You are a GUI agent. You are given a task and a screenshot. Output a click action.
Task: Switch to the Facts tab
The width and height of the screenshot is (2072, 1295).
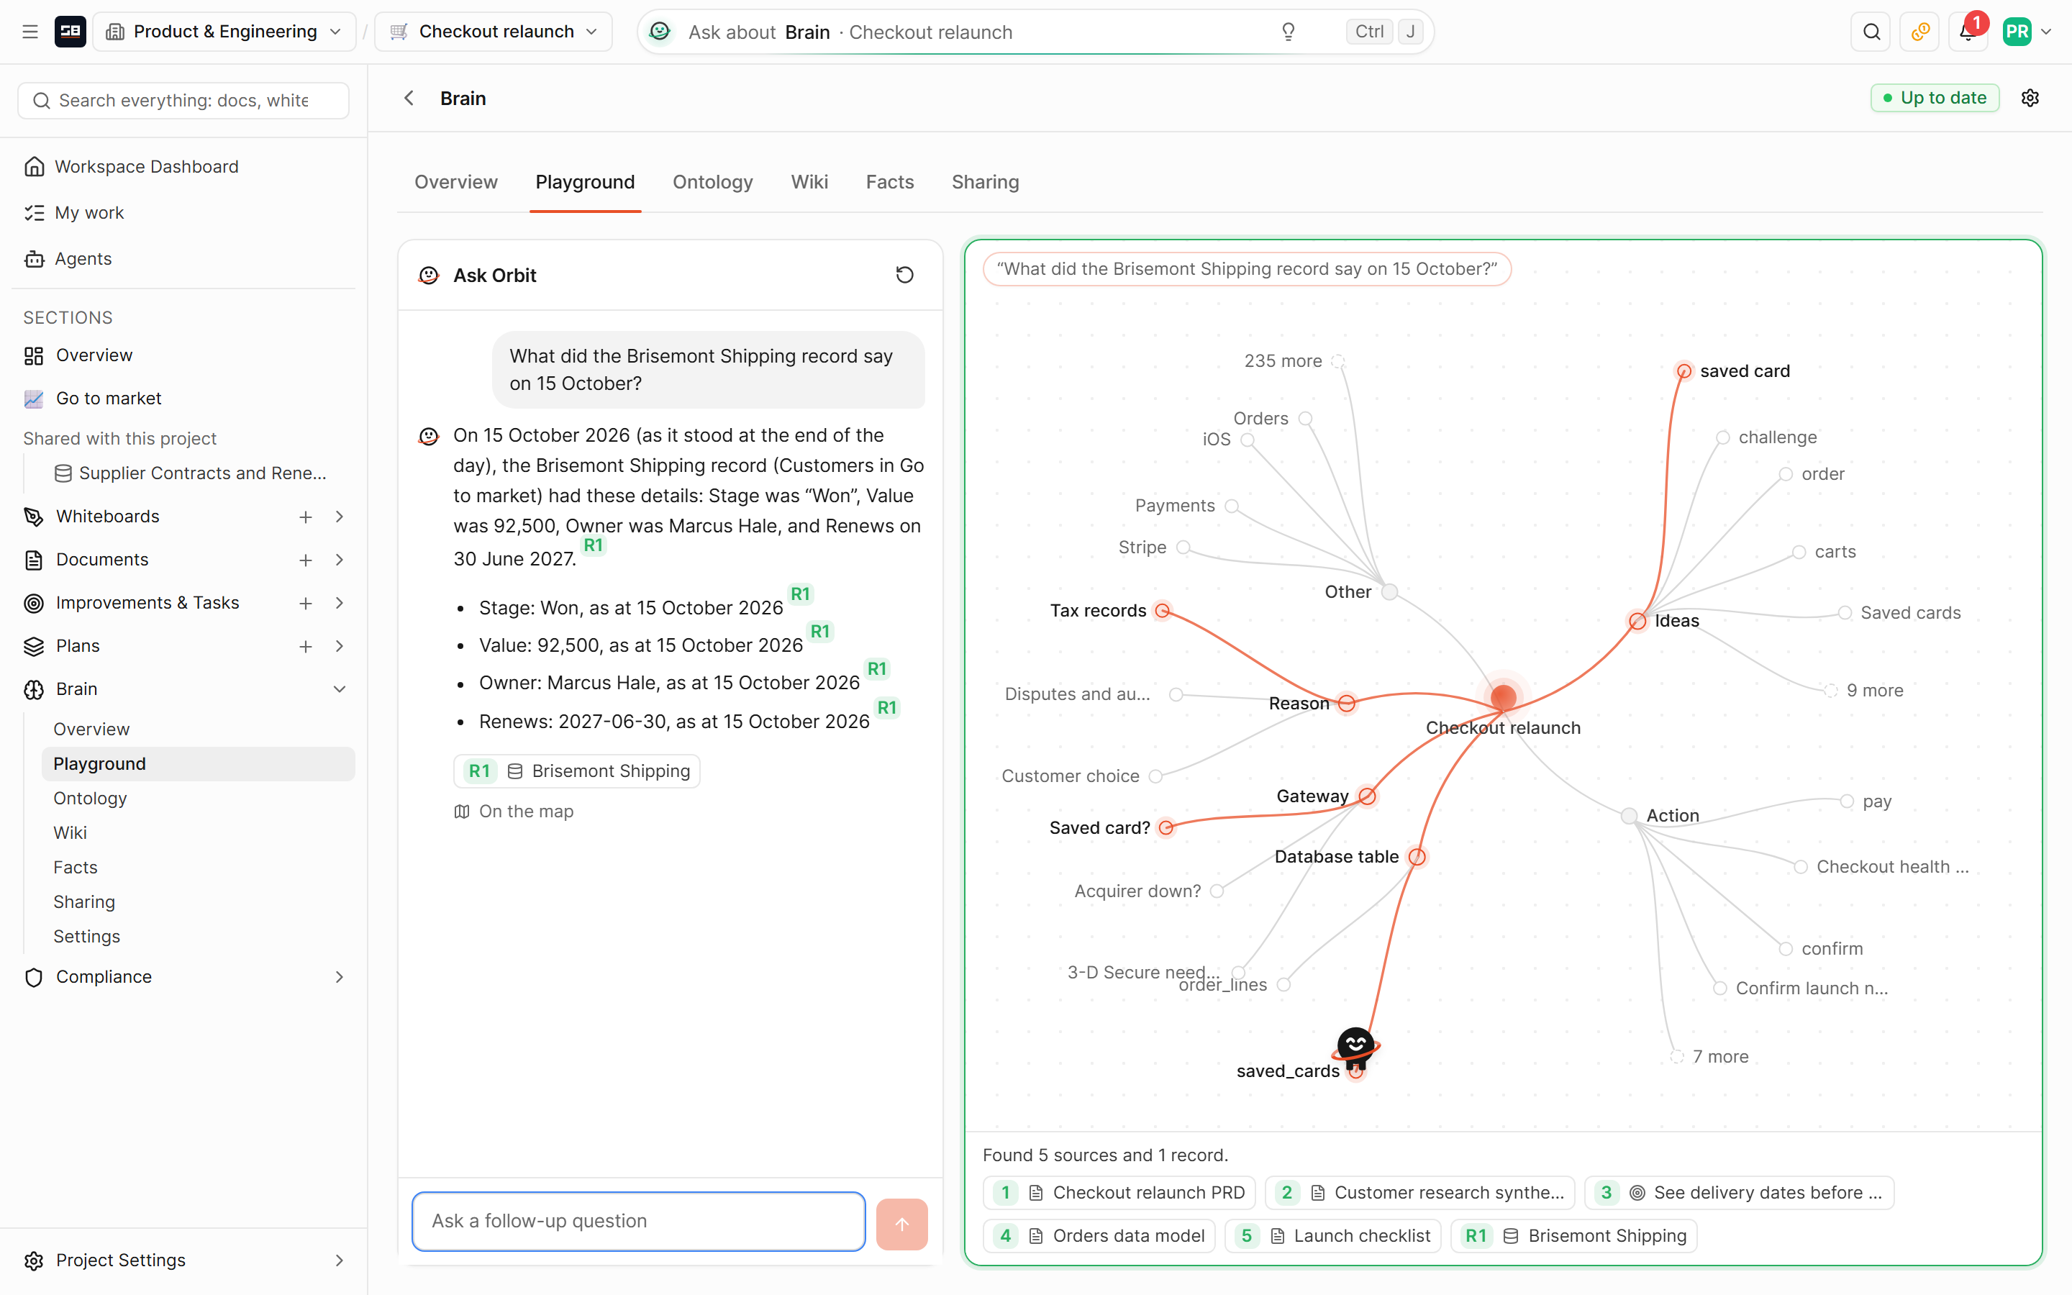[x=889, y=181]
